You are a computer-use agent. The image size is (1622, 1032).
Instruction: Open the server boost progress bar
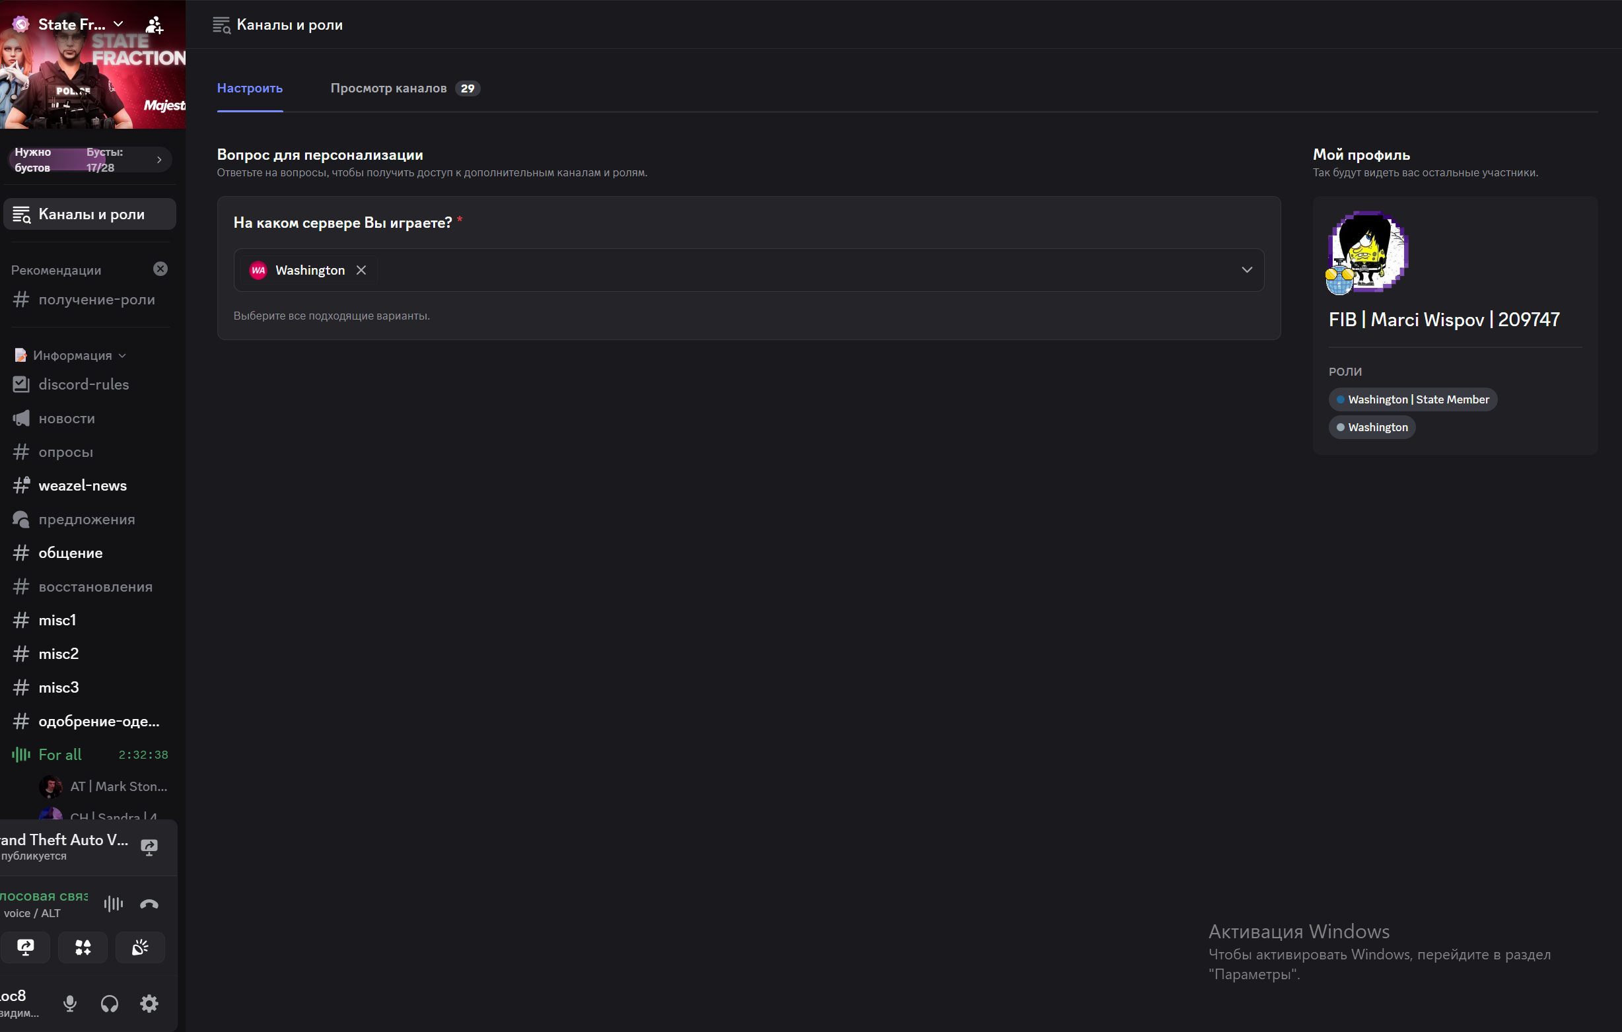(89, 160)
